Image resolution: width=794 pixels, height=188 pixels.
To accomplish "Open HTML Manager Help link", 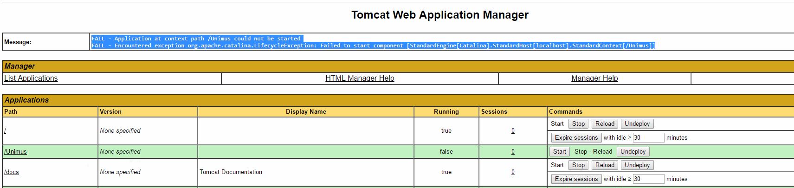I will click(x=360, y=78).
